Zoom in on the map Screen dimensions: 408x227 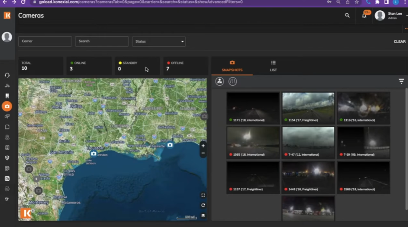tap(203, 146)
